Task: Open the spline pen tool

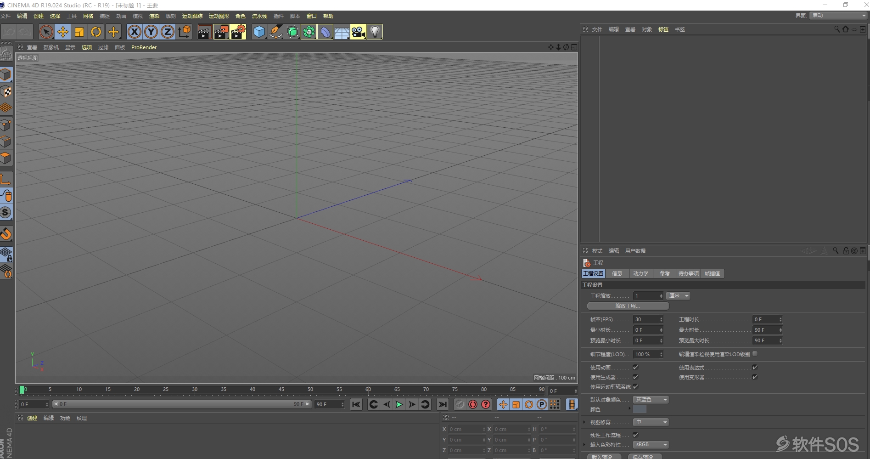Action: [x=276, y=32]
